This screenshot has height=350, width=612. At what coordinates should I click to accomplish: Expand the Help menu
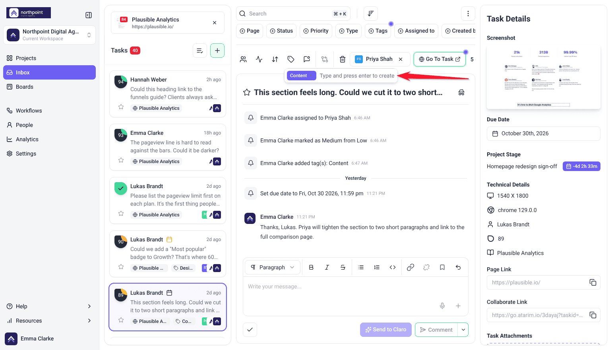[x=49, y=306]
